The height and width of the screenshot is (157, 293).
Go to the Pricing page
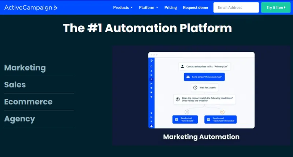click(171, 7)
